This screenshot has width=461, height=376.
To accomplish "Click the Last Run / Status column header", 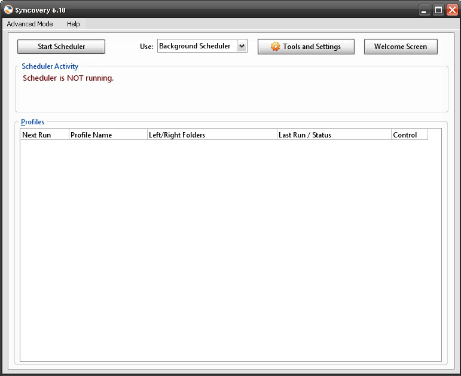I will pos(334,135).
